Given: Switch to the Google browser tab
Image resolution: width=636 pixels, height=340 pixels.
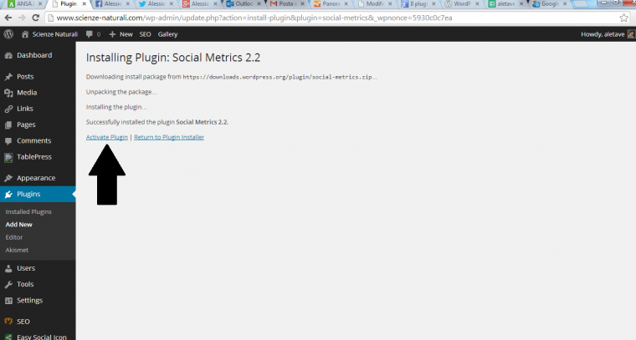Looking at the screenshot, I should coord(550,4).
